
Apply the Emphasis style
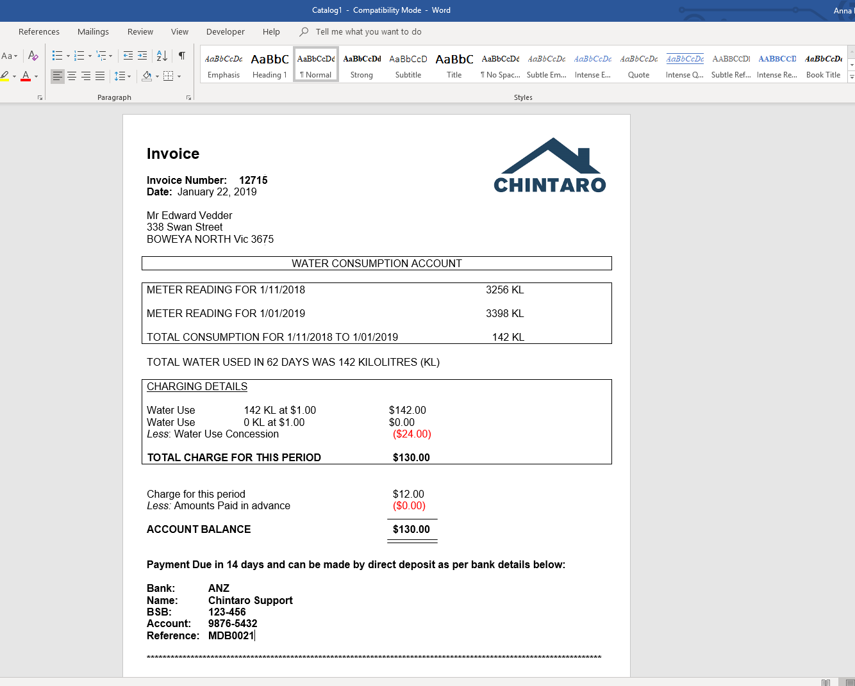pyautogui.click(x=224, y=65)
